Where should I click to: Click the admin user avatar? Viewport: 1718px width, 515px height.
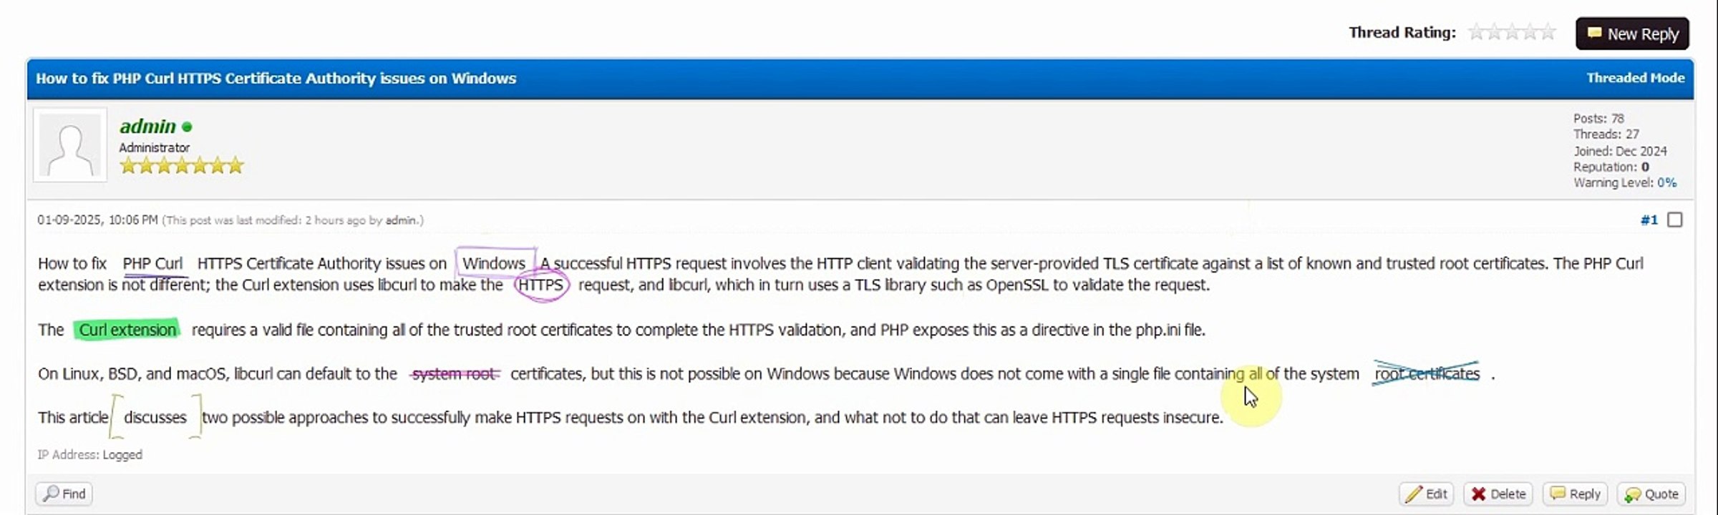click(x=70, y=145)
